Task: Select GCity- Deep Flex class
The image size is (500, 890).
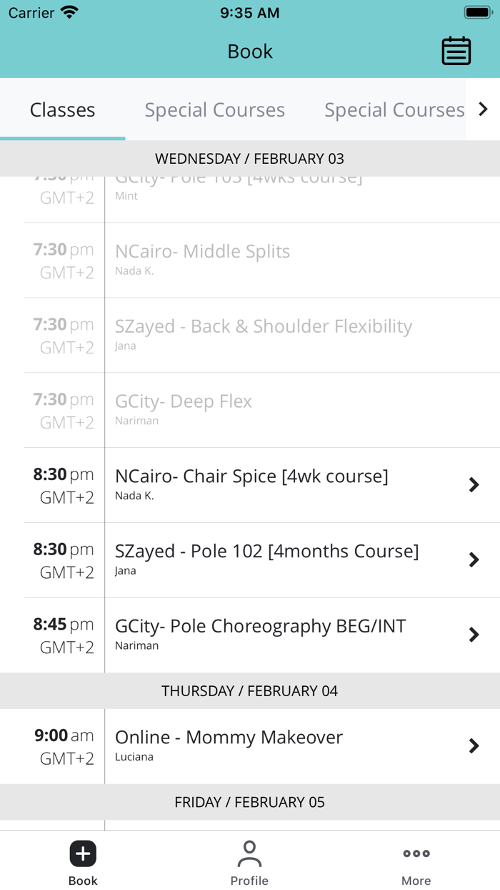Action: [x=184, y=402]
